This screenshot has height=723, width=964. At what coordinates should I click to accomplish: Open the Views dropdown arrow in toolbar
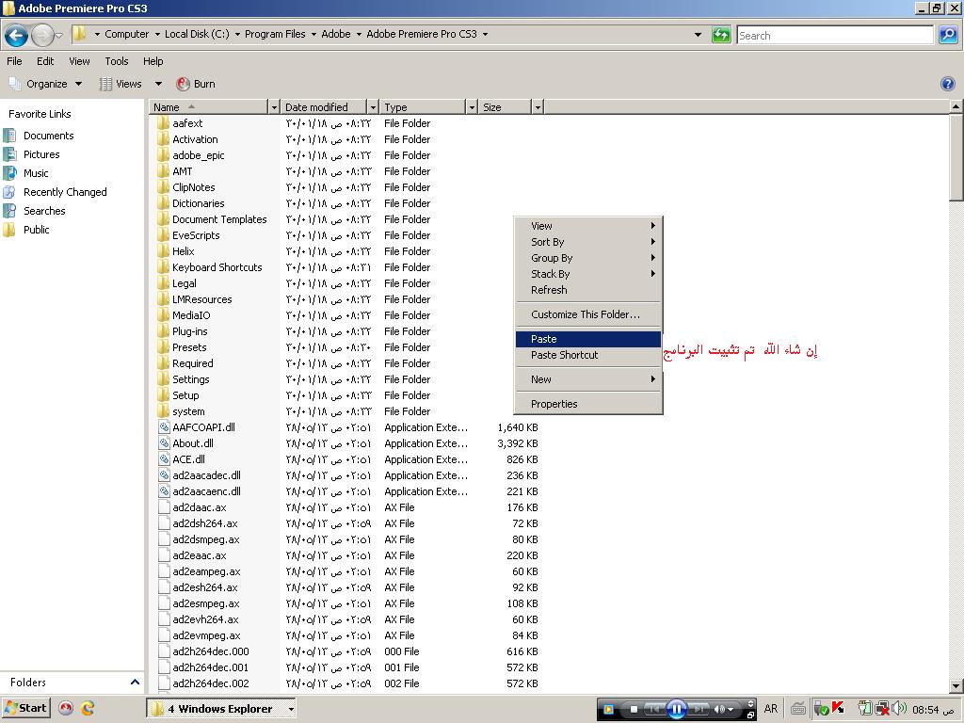[158, 84]
